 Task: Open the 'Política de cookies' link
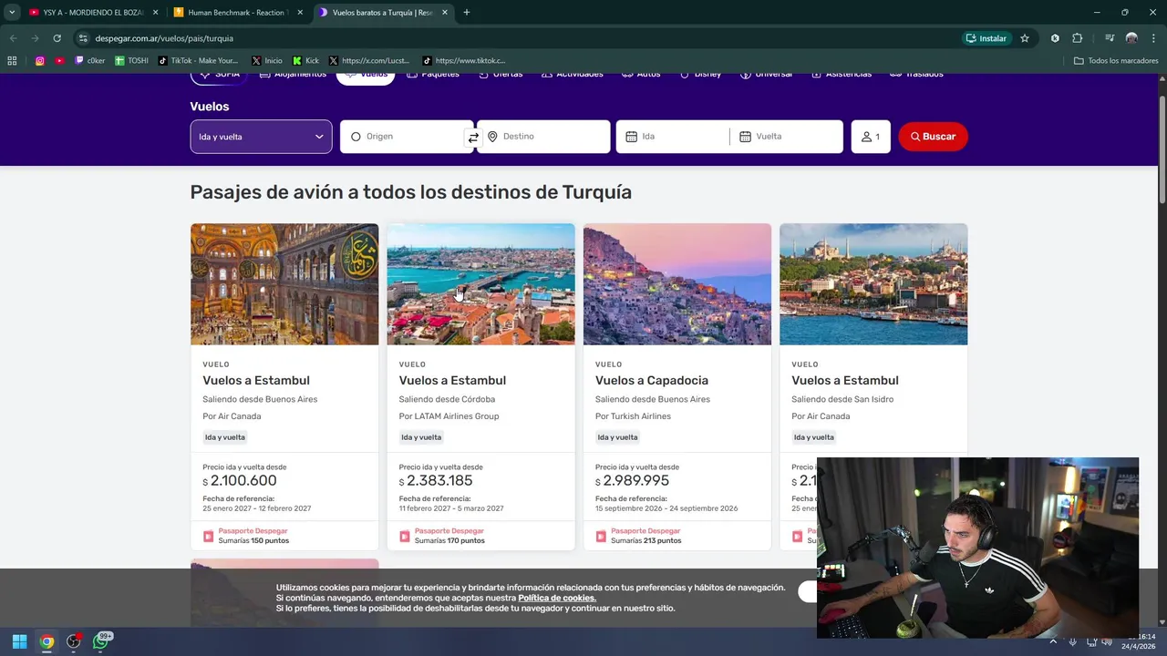click(556, 598)
